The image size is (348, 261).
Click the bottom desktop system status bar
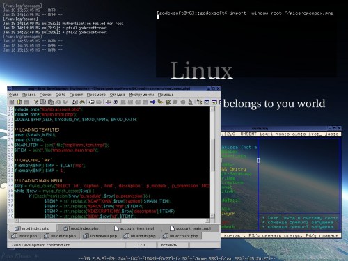point(177,258)
